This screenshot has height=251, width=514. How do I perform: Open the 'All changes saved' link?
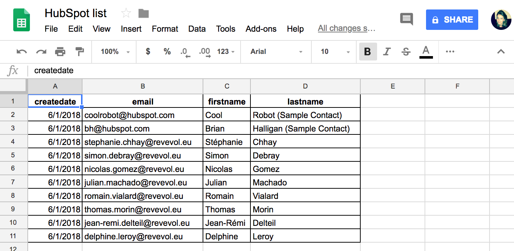pyautogui.click(x=346, y=28)
